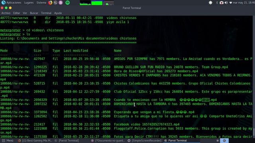Click the first meterpreter prompt before cd command
Viewport: 255px width, 143px height.
(x=10, y=30)
